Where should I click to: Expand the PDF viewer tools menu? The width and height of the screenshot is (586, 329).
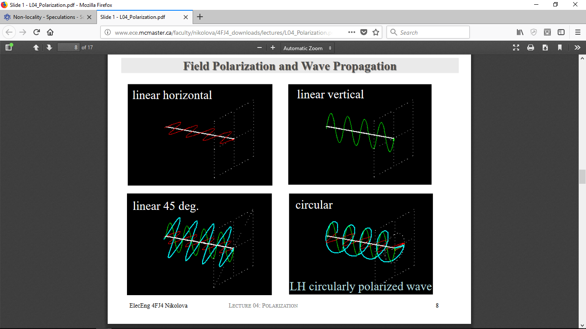coord(577,48)
